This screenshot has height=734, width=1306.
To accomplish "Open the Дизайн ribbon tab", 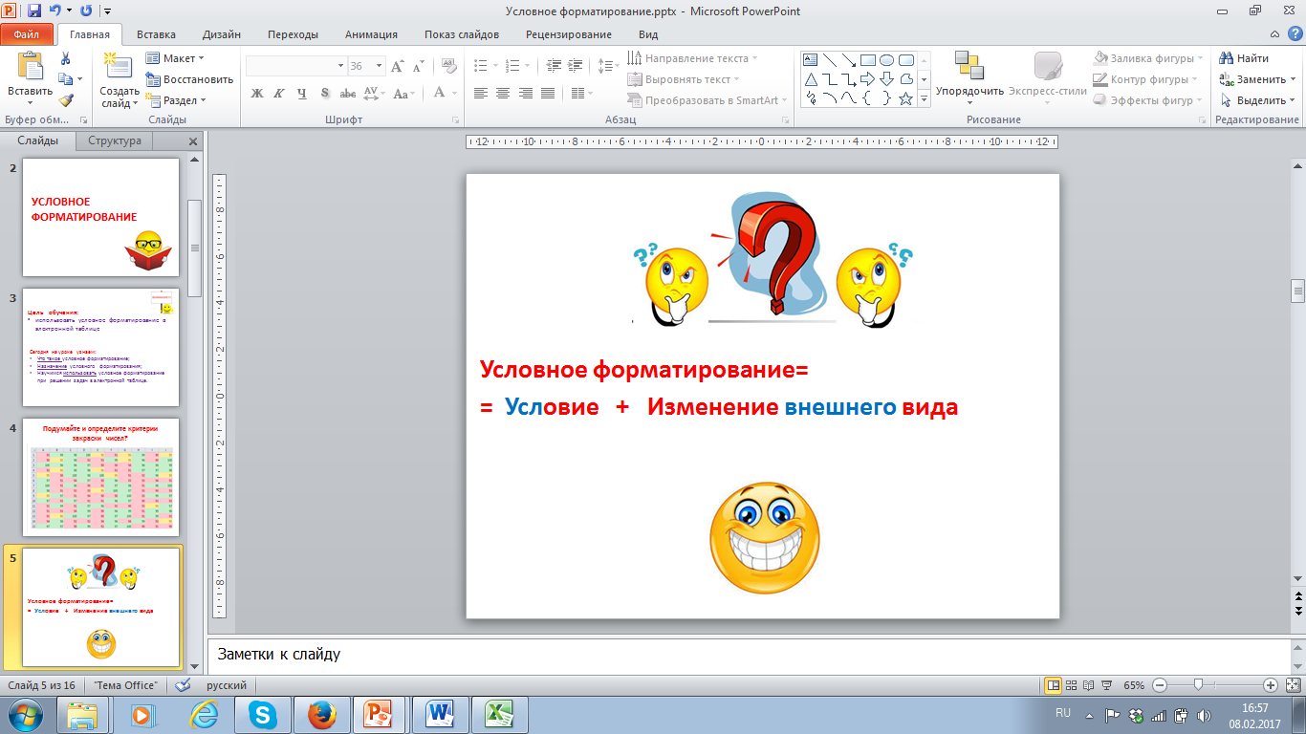I will coord(221,34).
